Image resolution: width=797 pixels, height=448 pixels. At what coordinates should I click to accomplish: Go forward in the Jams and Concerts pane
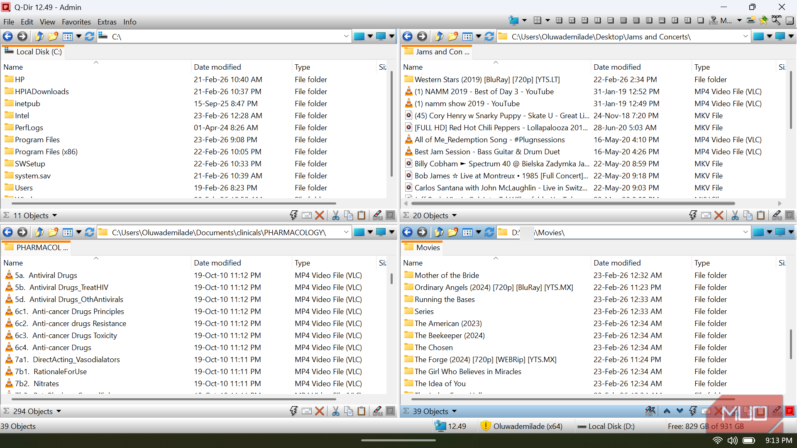(422, 37)
